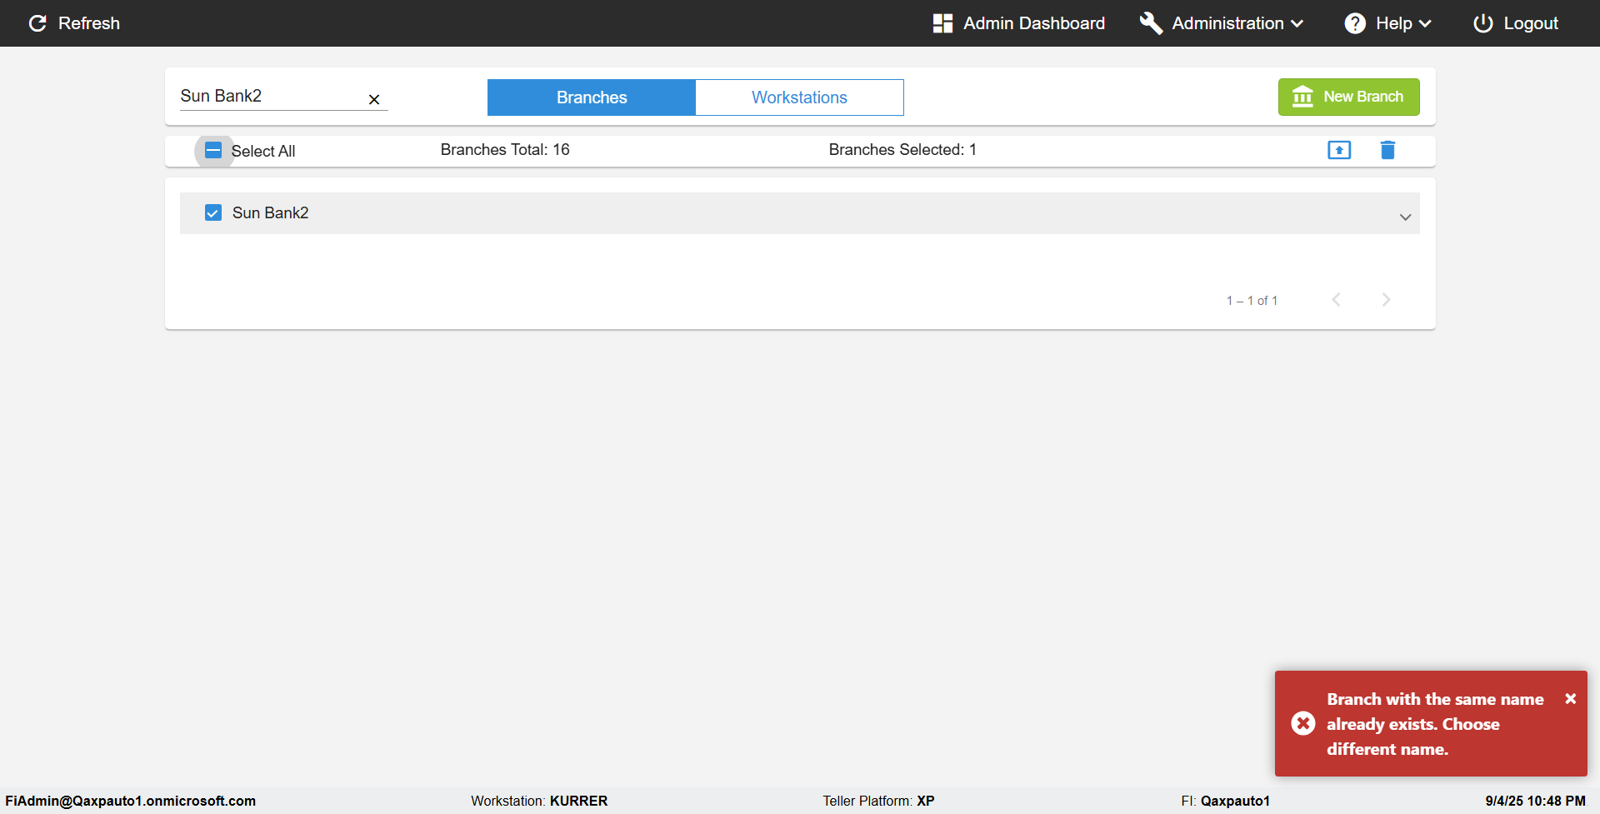Screen dimensions: 1600x814
Task: Click the Branches Total: 16 text
Action: coord(505,149)
